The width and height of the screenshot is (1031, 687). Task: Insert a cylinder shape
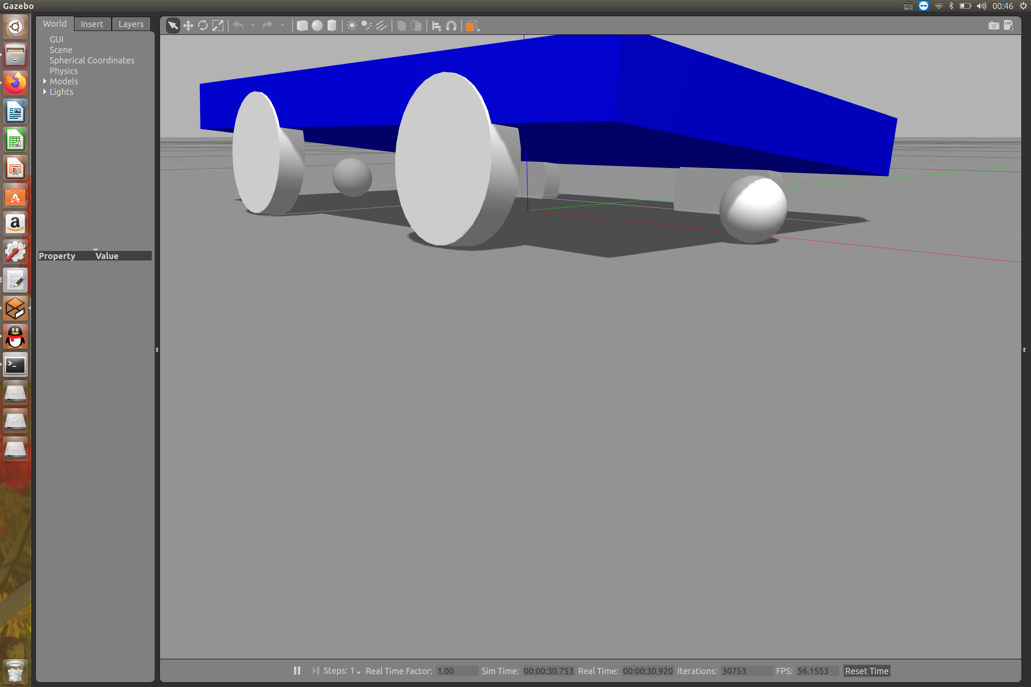tap(332, 26)
